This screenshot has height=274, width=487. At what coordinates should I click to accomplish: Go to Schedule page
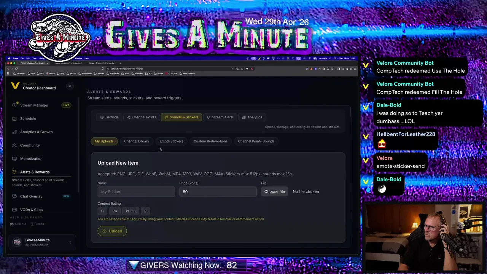click(28, 118)
